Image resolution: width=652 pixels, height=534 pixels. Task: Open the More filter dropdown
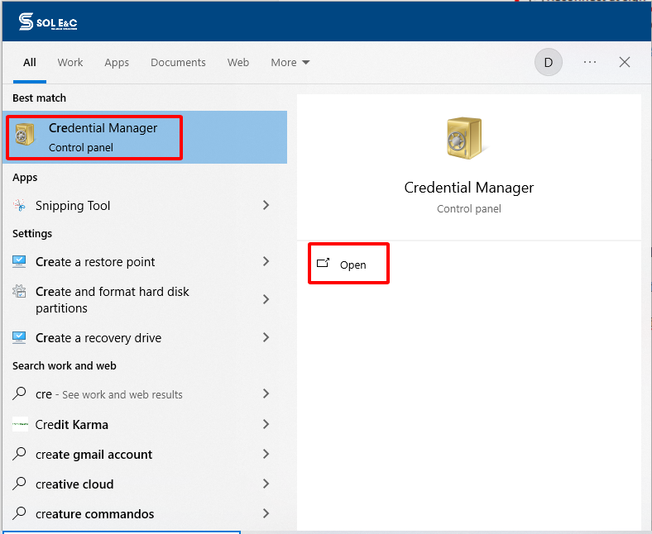290,63
